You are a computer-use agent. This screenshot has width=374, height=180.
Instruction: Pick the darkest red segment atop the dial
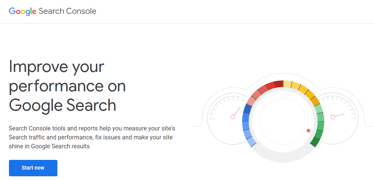[x=279, y=84]
